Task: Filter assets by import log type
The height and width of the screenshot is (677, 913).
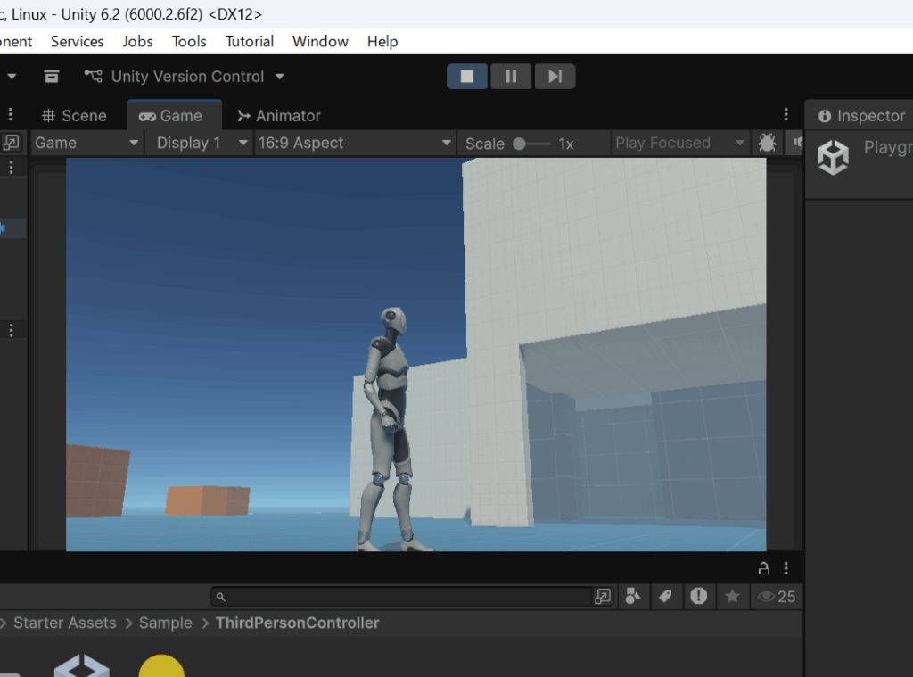Action: tap(698, 597)
